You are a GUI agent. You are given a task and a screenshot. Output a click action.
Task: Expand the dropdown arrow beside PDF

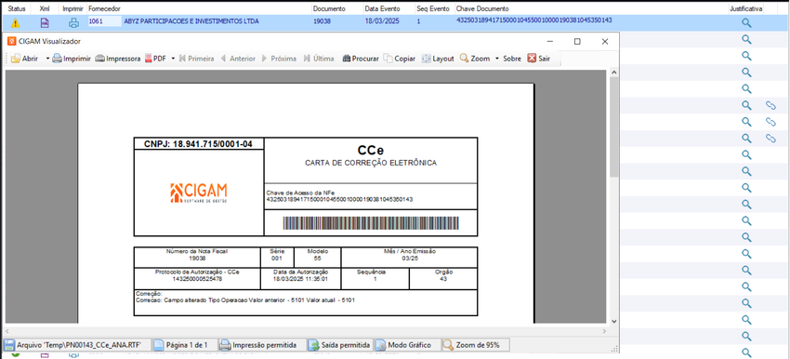click(173, 59)
